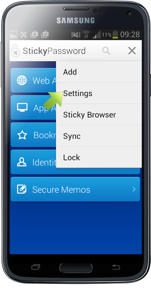Viewport: 151px width, 292px height.
Task: Tap the Identities person icon
Action: tap(22, 162)
